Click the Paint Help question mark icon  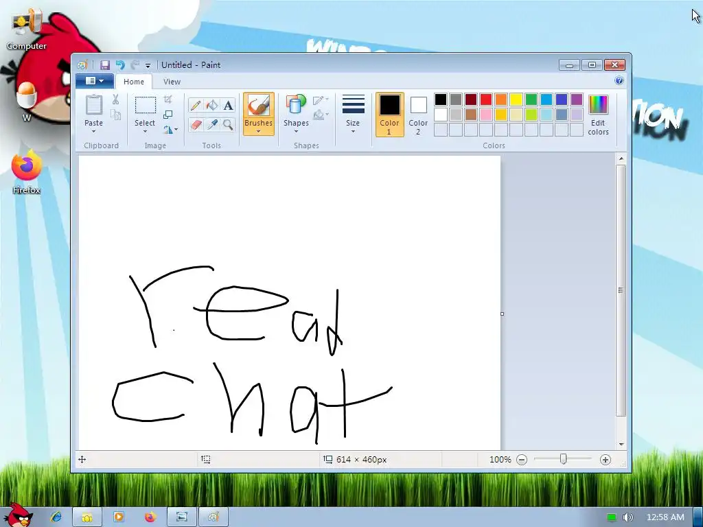point(619,81)
